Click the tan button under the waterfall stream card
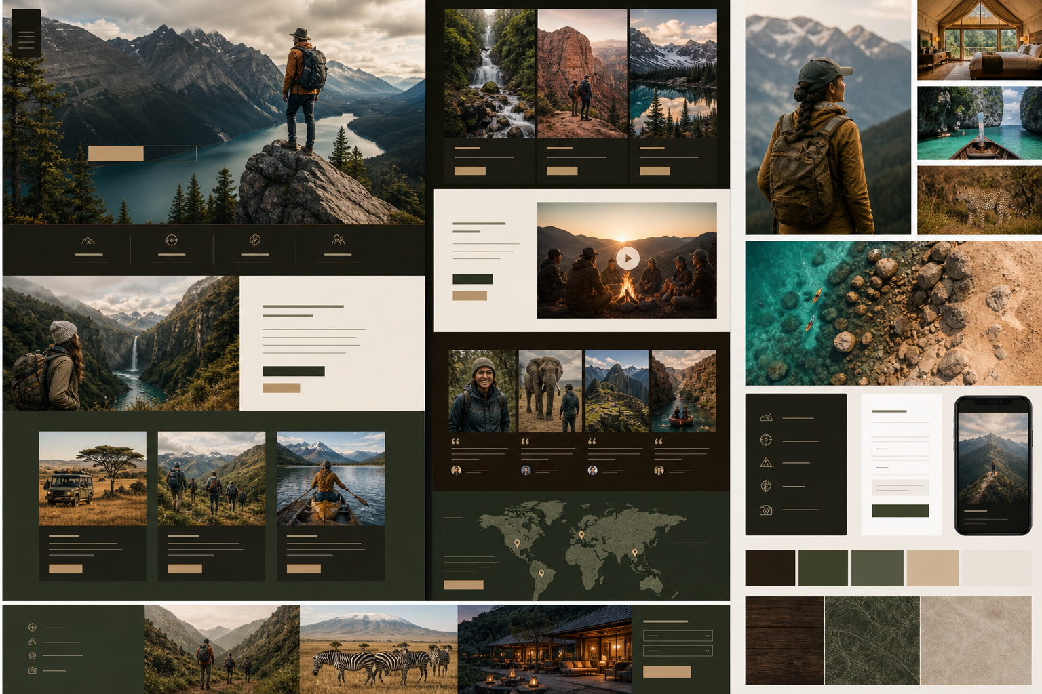 469,171
